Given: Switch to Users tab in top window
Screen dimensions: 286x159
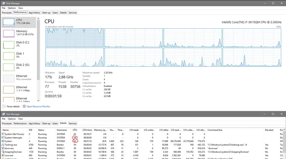Looking at the screenshot, I should (55, 13).
